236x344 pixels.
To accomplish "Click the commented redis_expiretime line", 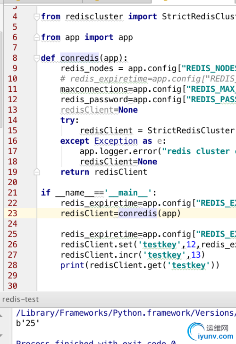I will click(x=148, y=79).
